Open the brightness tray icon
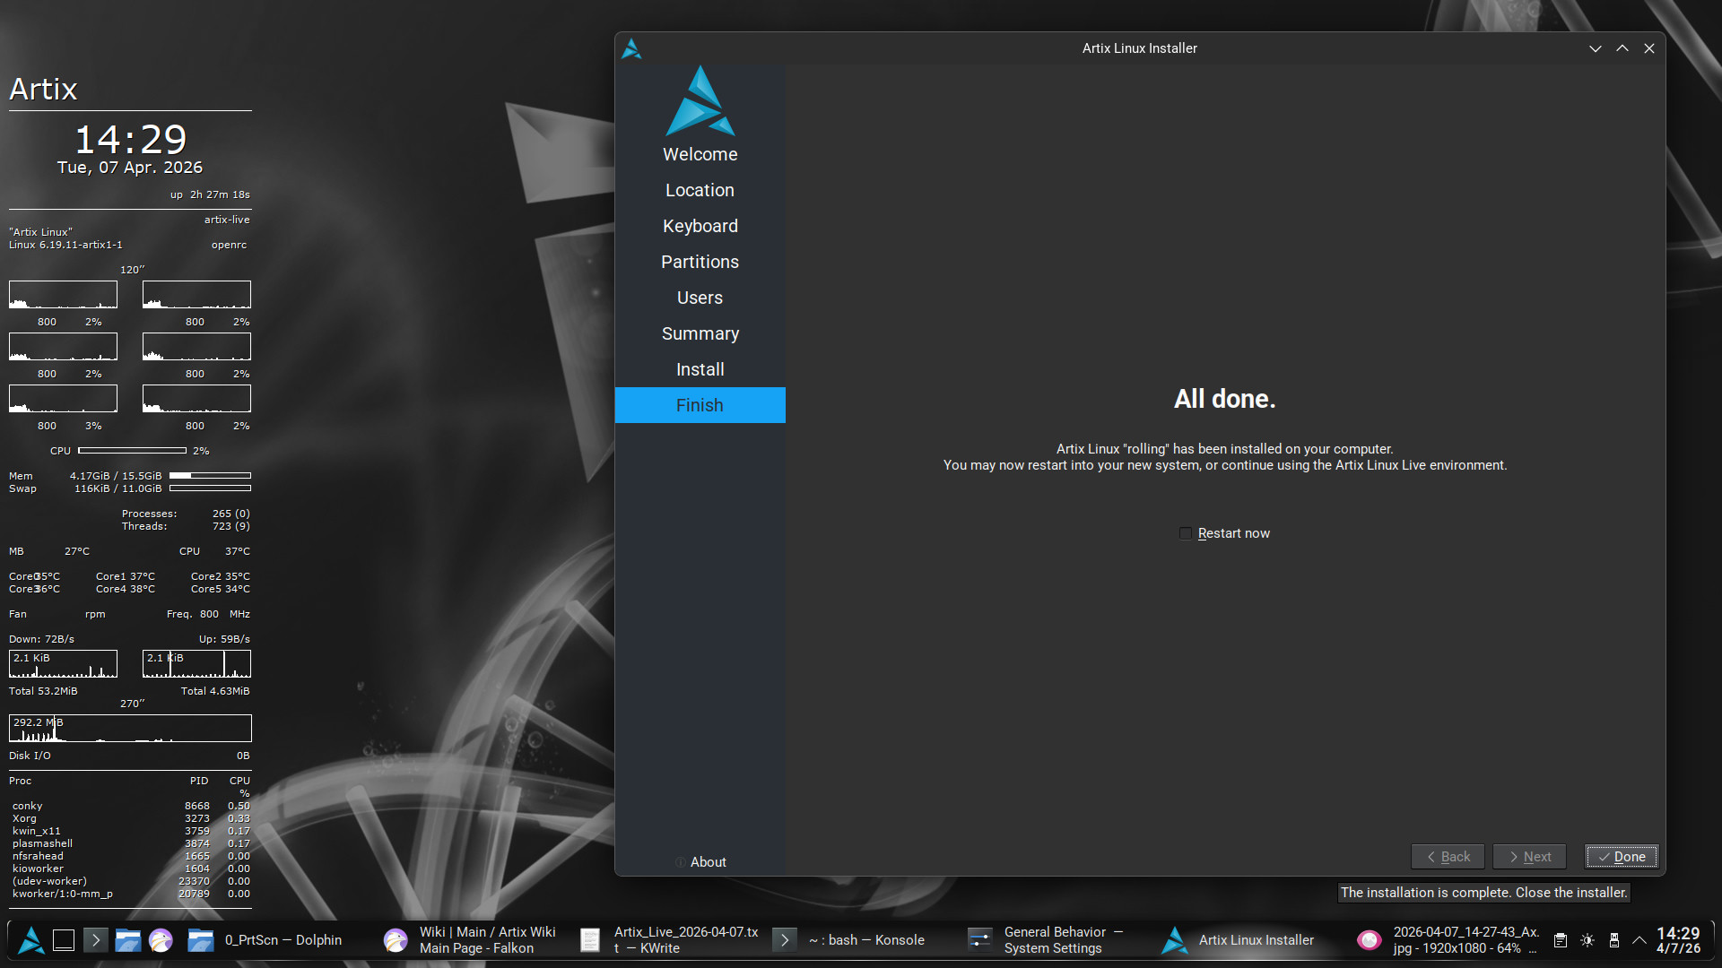1722x968 pixels. (1587, 940)
